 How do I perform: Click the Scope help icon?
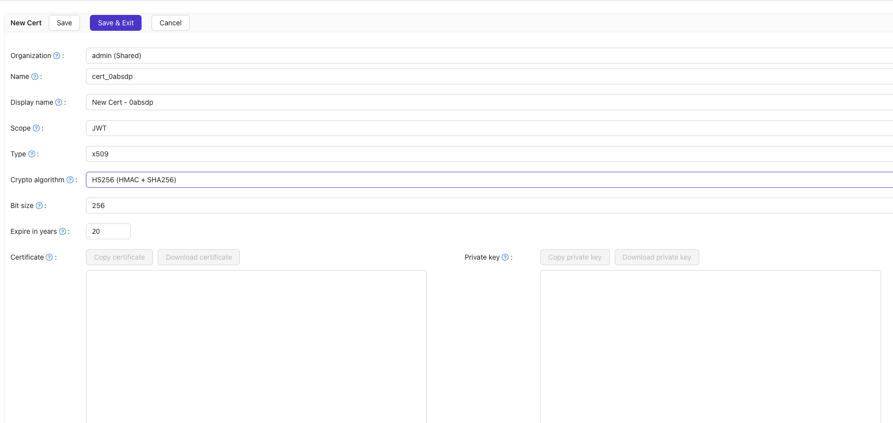click(x=36, y=128)
